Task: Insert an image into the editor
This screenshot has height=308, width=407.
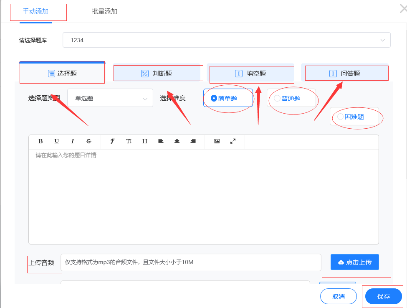Action: [x=217, y=141]
